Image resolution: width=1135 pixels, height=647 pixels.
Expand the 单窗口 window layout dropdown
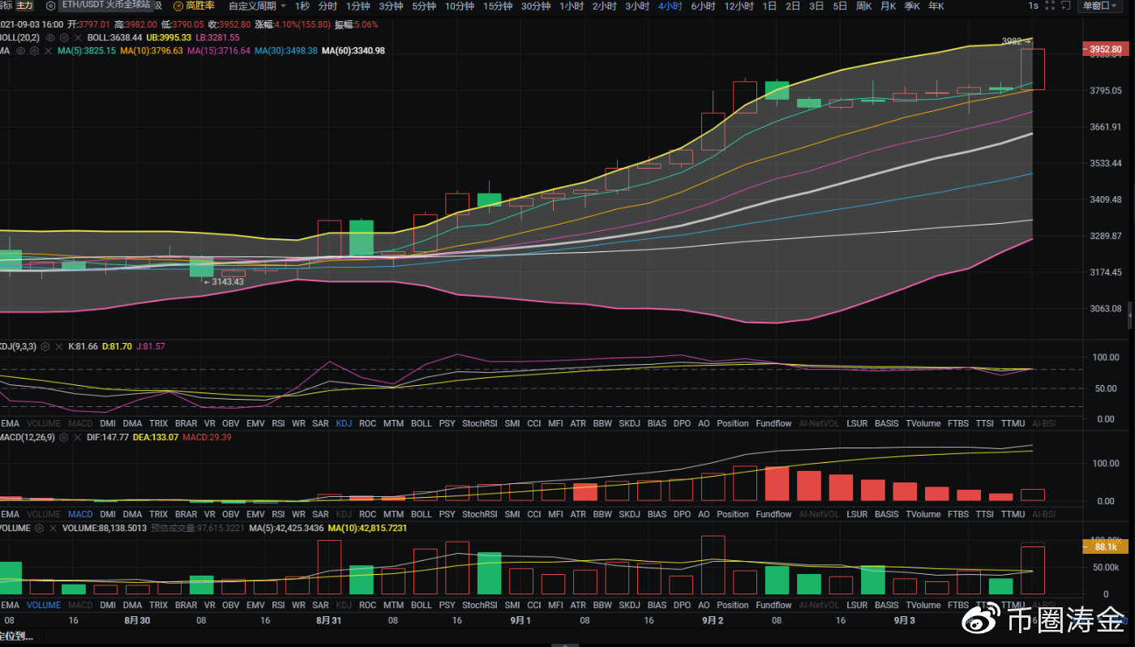coord(1103,6)
